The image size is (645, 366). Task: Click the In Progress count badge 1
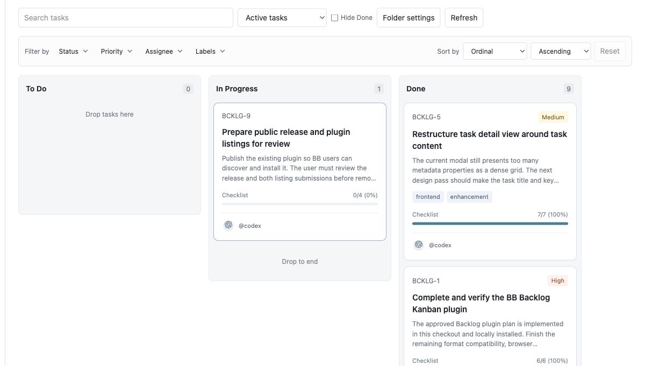click(x=379, y=89)
